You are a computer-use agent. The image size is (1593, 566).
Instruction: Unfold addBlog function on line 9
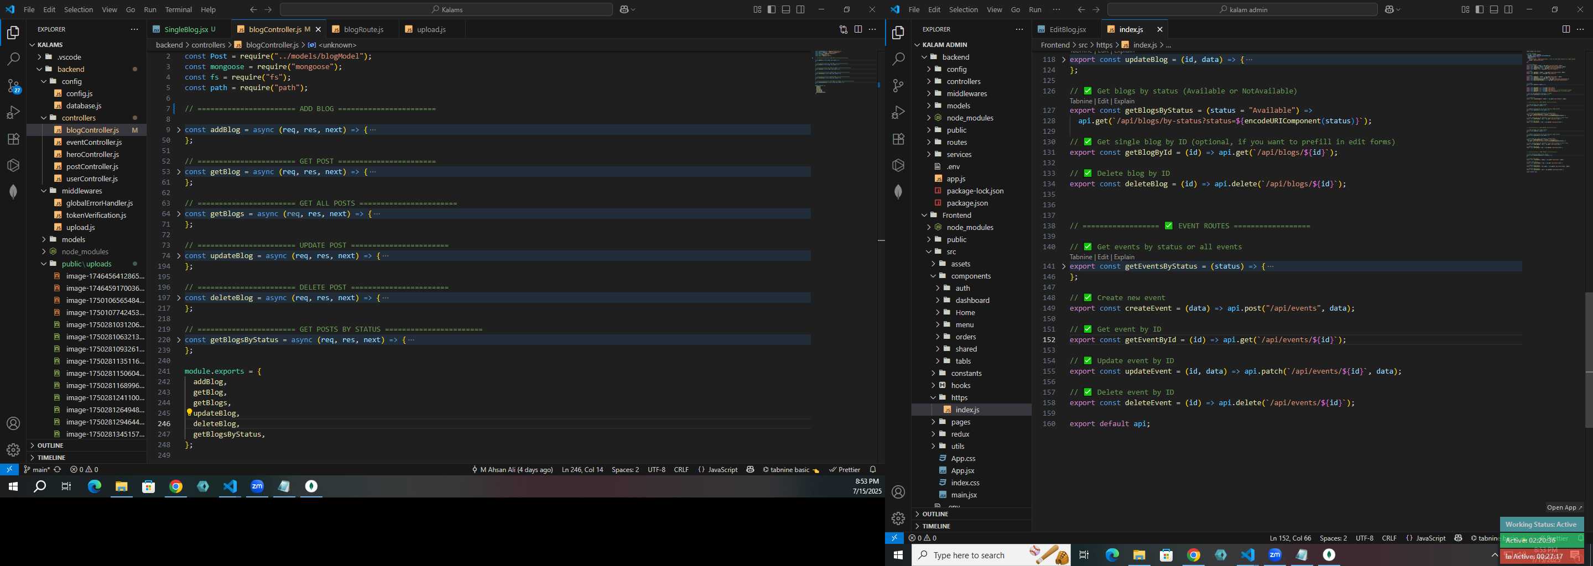pyautogui.click(x=179, y=130)
